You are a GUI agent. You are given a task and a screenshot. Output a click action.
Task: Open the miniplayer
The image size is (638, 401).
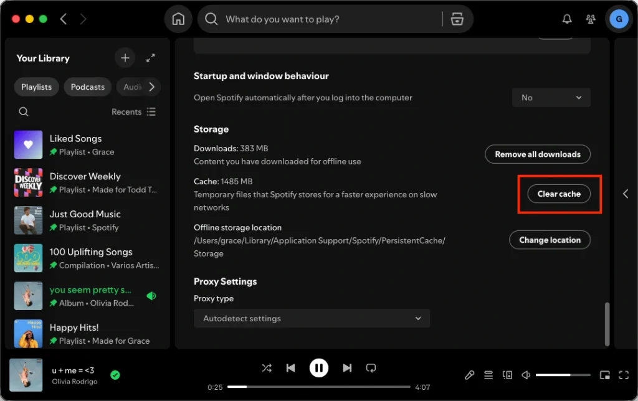click(604, 375)
